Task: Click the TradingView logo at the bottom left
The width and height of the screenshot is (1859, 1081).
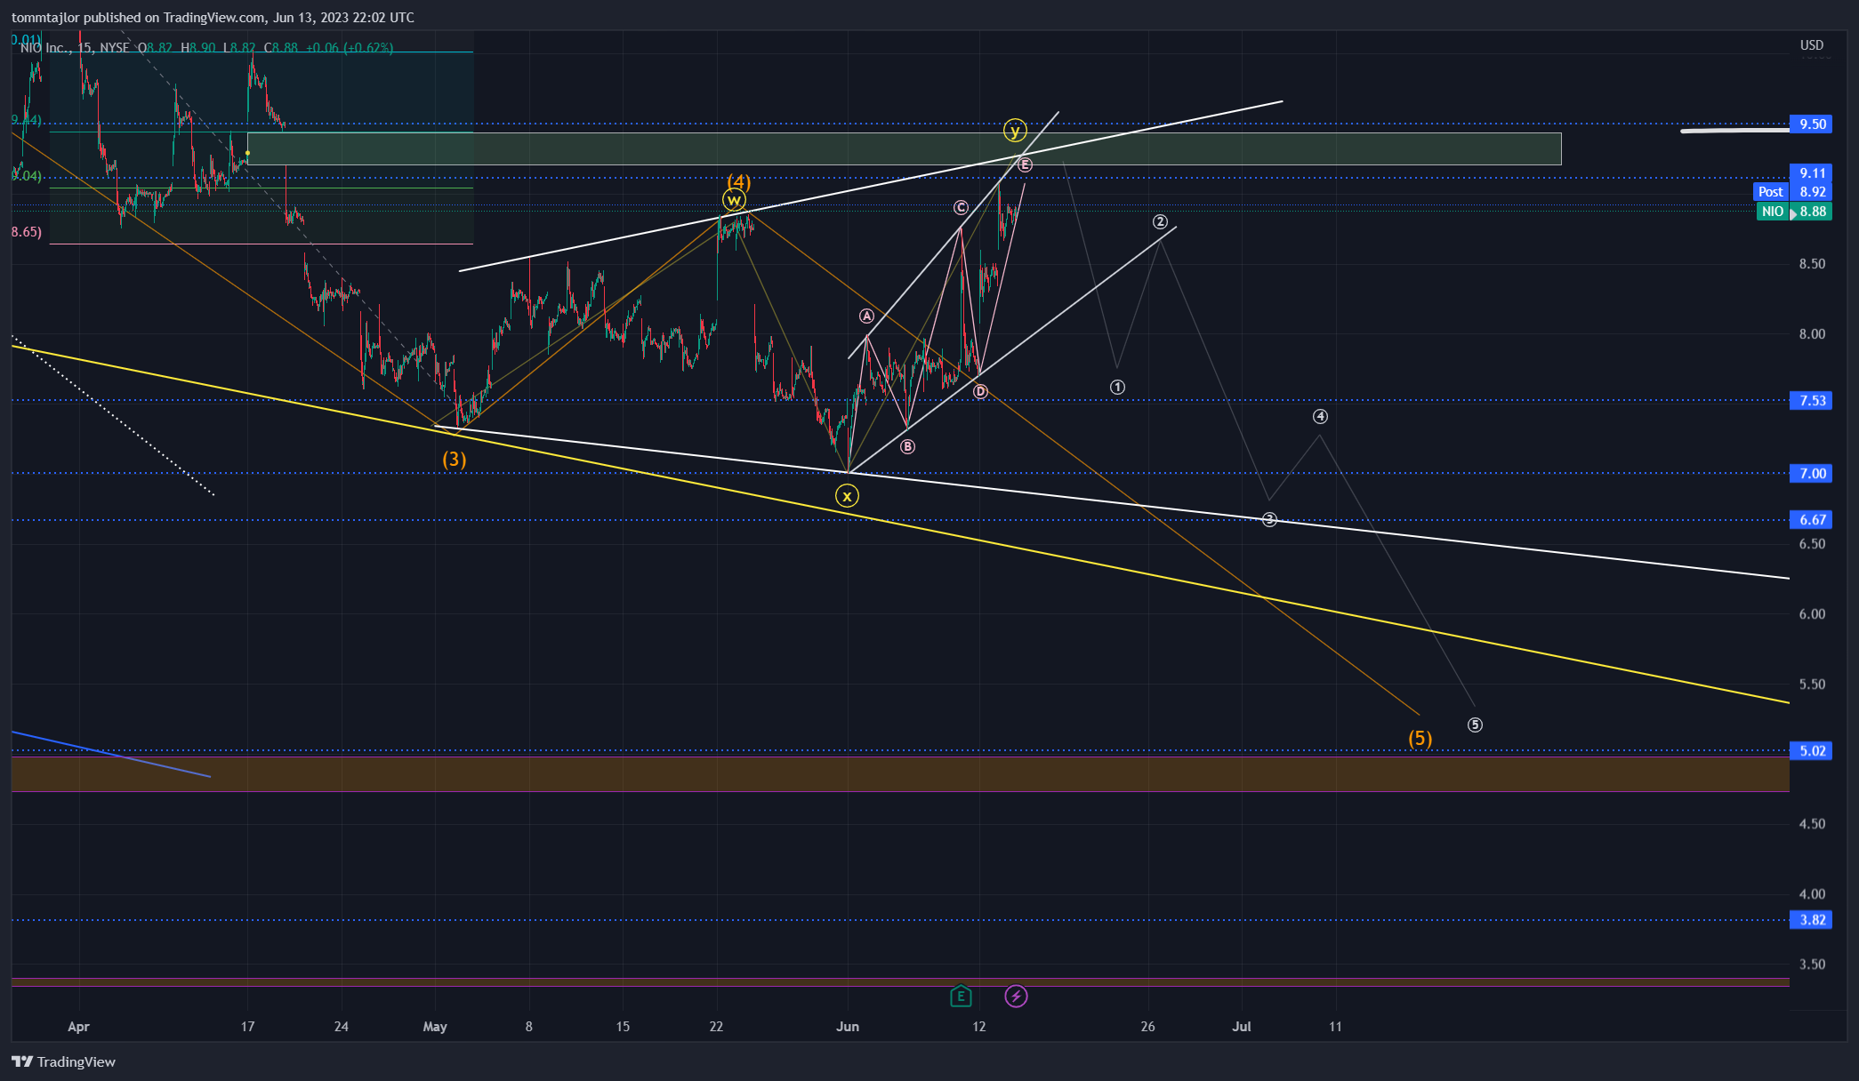Action: tap(64, 1061)
